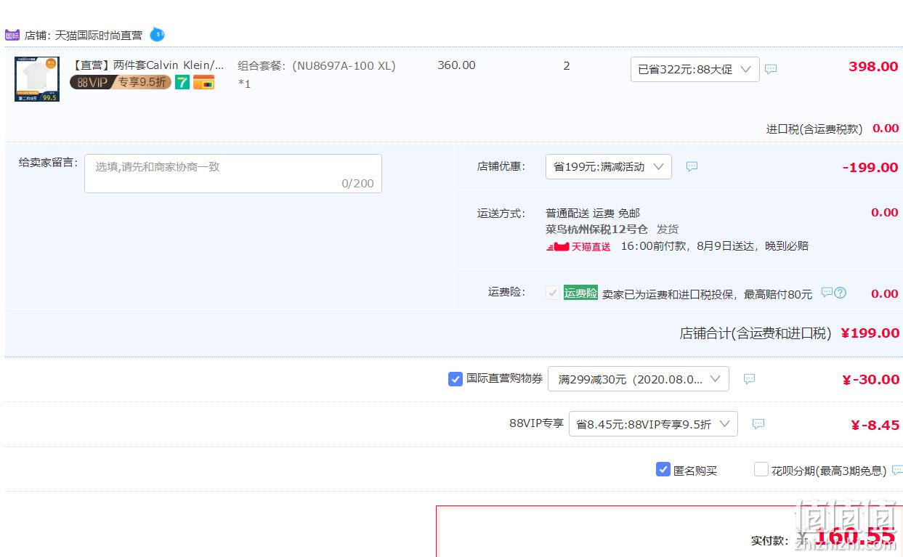
Task: Click the 店铺优惠 label
Action: 501,166
